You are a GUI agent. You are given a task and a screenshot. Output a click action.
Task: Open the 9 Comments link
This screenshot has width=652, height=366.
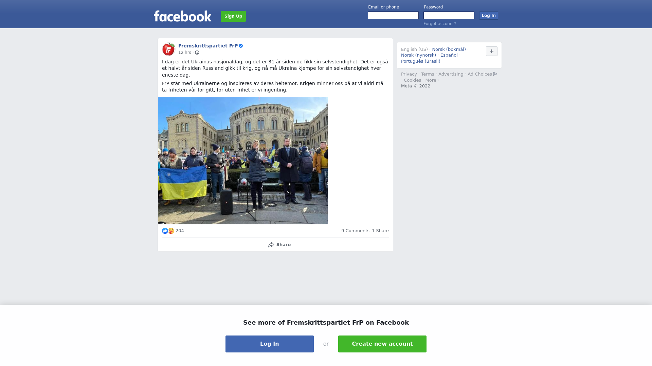tap(355, 231)
